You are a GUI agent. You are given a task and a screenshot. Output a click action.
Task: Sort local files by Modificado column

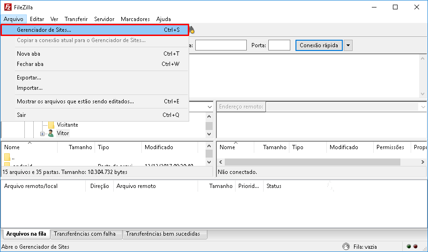[x=170, y=147]
